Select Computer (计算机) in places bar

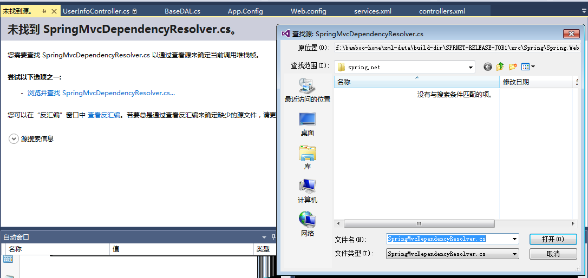tap(308, 191)
